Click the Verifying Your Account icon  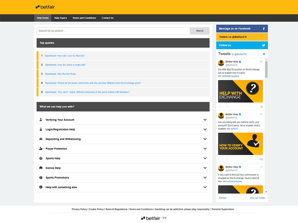(41, 120)
